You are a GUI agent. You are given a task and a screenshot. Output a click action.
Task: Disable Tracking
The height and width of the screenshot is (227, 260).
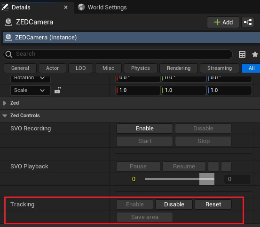174,204
